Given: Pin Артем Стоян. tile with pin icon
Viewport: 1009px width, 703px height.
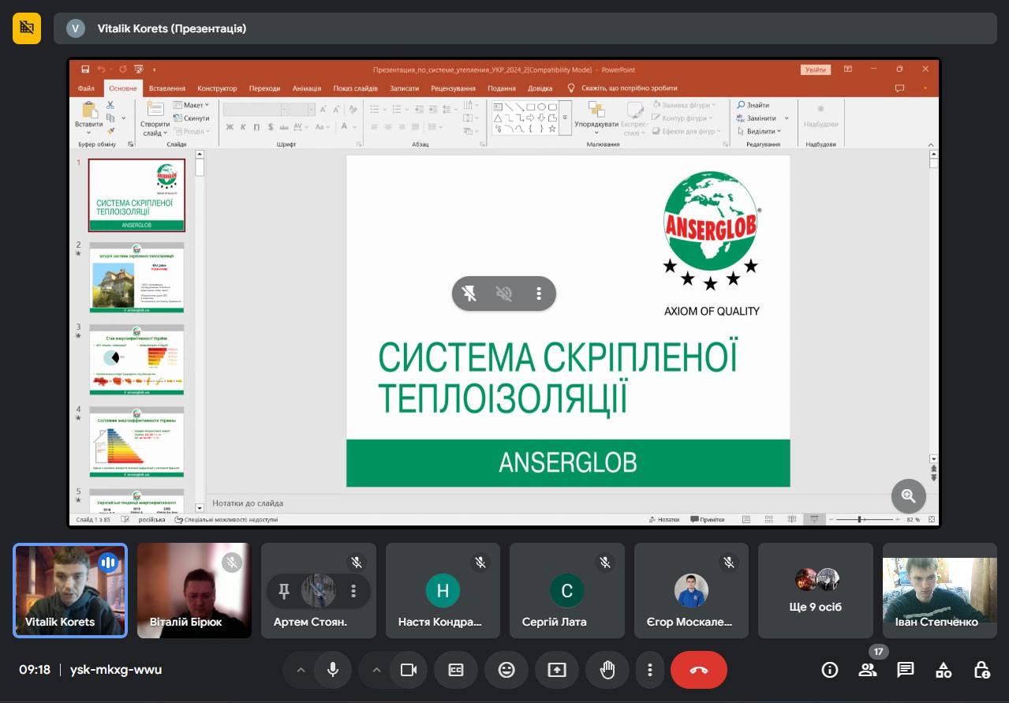Looking at the screenshot, I should [285, 591].
